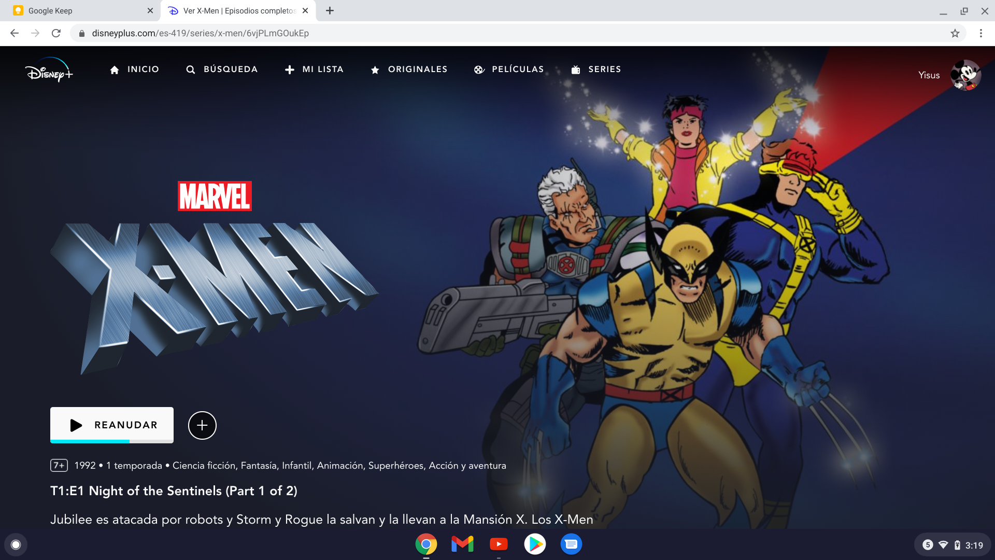Click the Disney+ logo
Screen dimensions: 995x560
[x=49, y=70]
